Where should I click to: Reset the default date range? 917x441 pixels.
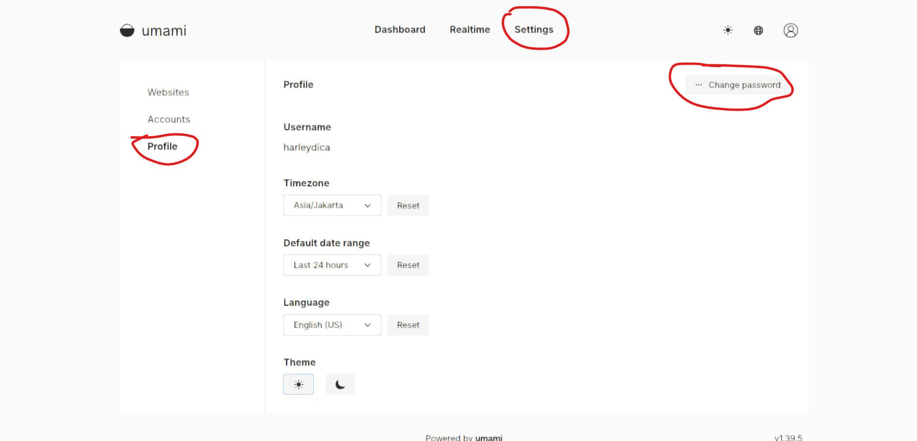[x=408, y=265]
